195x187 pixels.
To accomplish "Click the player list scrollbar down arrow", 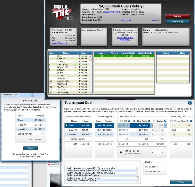I will pyautogui.click(x=91, y=92).
